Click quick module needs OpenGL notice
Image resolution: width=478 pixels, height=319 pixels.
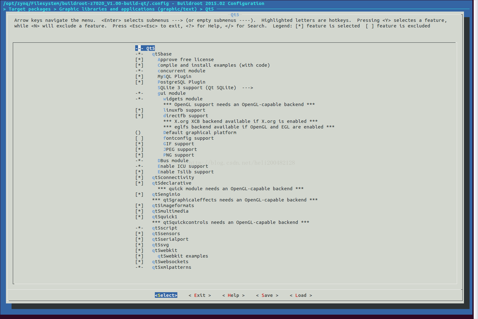click(x=230, y=189)
